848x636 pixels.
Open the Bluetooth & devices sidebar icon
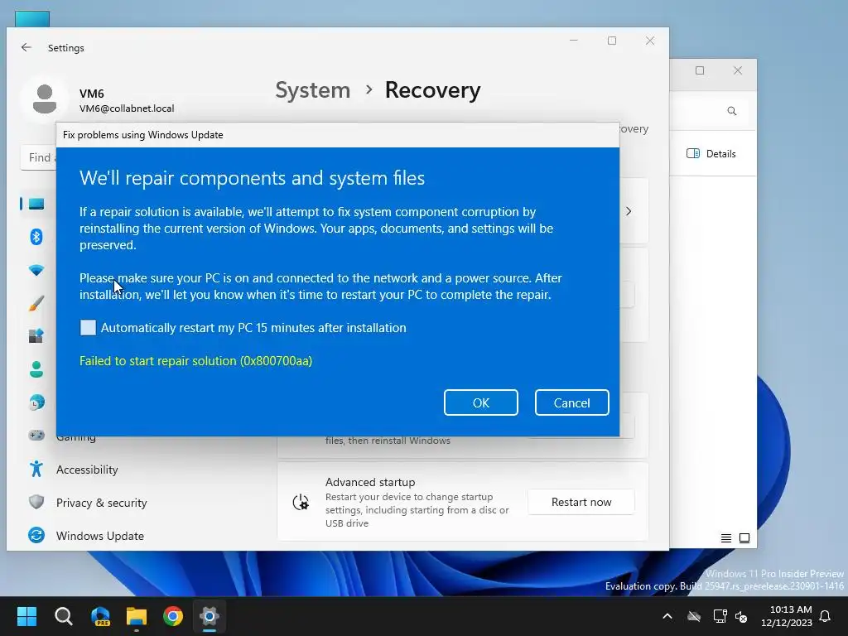tap(36, 237)
